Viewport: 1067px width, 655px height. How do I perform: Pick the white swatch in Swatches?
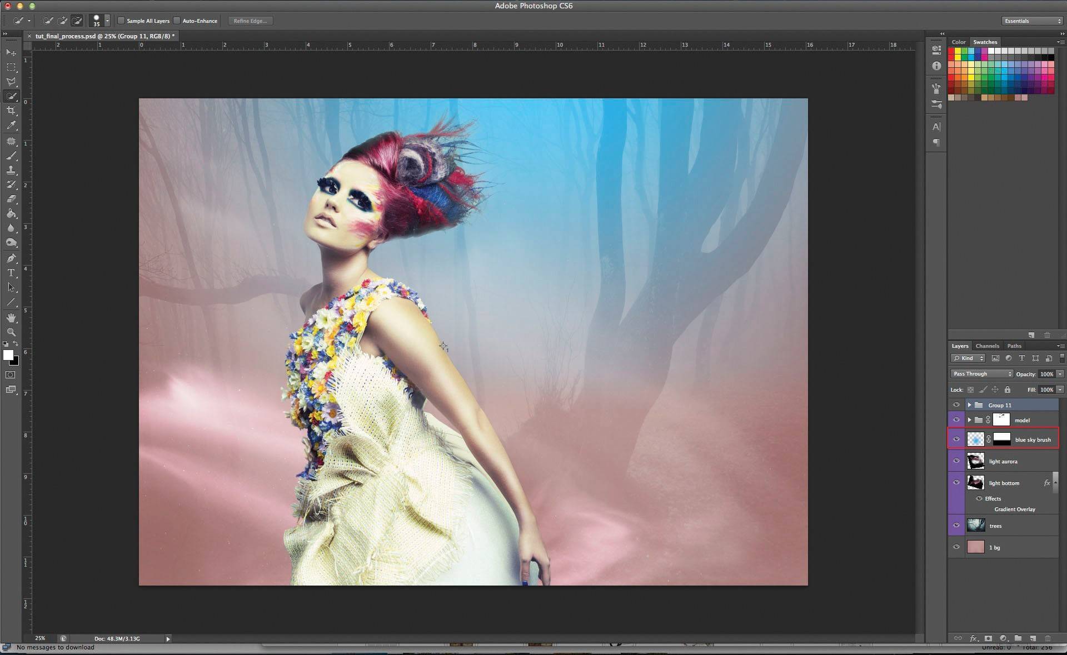pos(991,51)
